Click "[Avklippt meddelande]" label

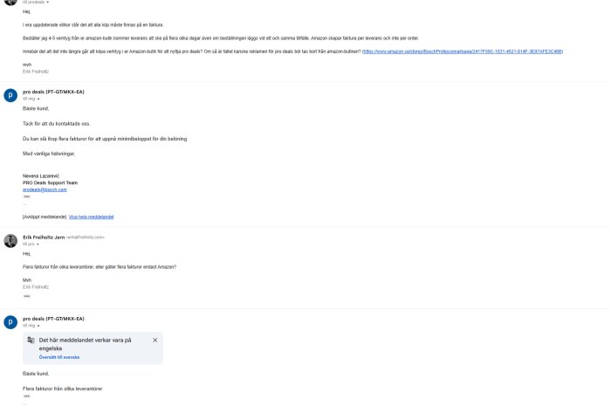click(x=45, y=217)
